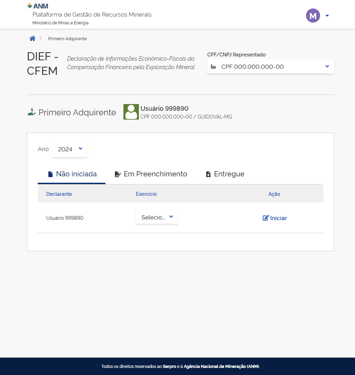
Task: Click the Declarante column header
Action: pyautogui.click(x=59, y=194)
